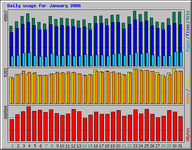Click the red KBytes bar for day 1
192x150 pixels.
click(12, 130)
